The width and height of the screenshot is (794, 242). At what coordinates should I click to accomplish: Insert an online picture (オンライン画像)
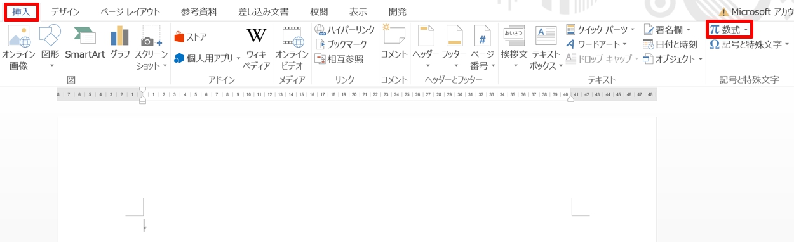[18, 48]
